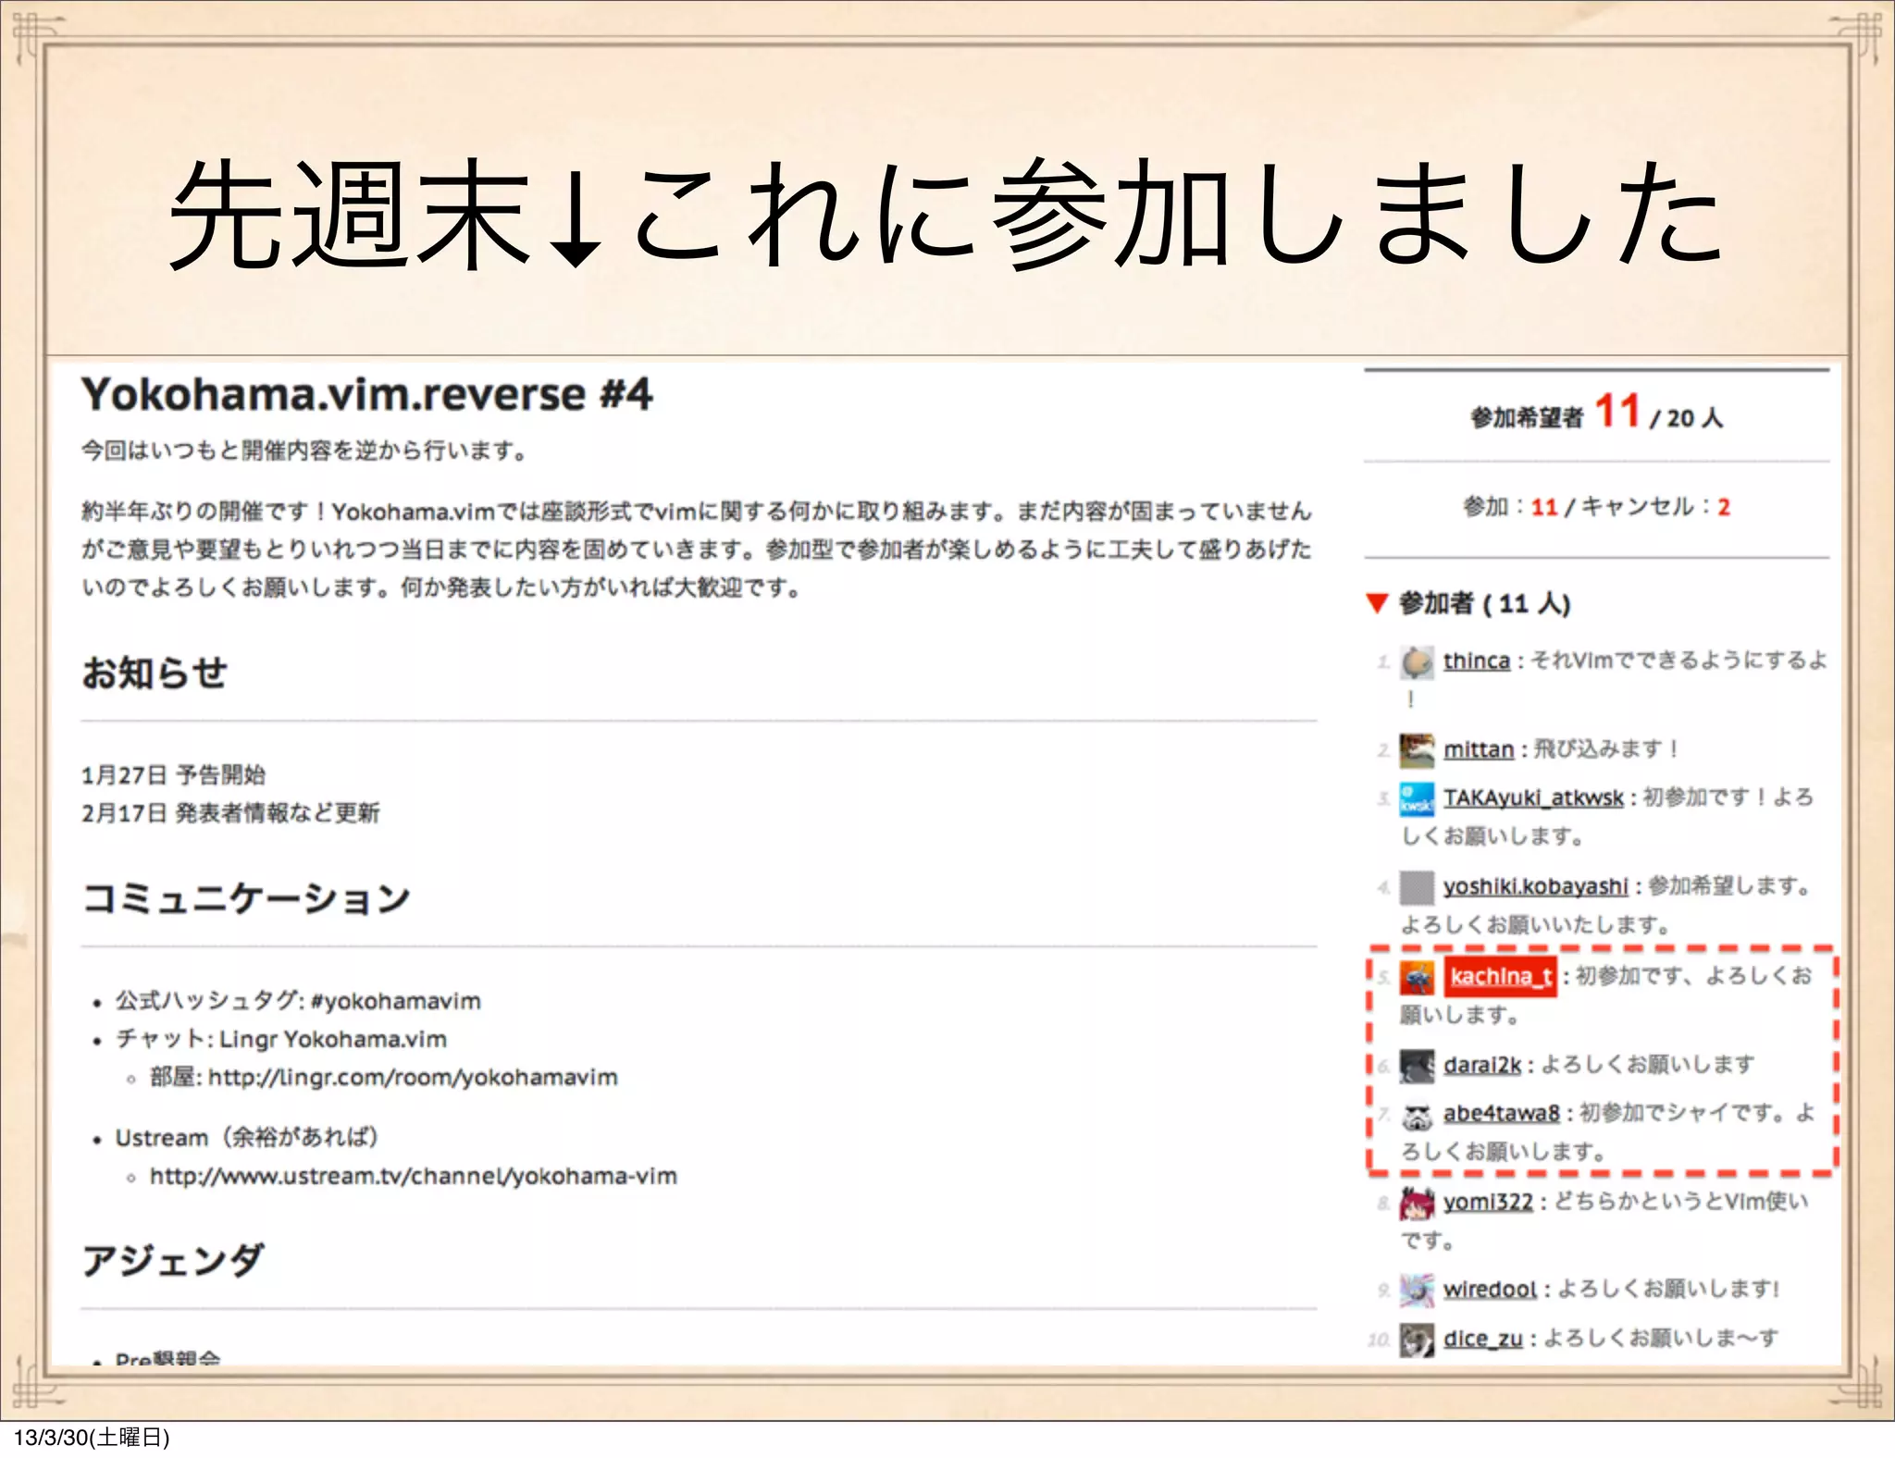1895x1458 pixels.
Task: Click the #yokohamavim hashtag text
Action: [x=396, y=1001]
